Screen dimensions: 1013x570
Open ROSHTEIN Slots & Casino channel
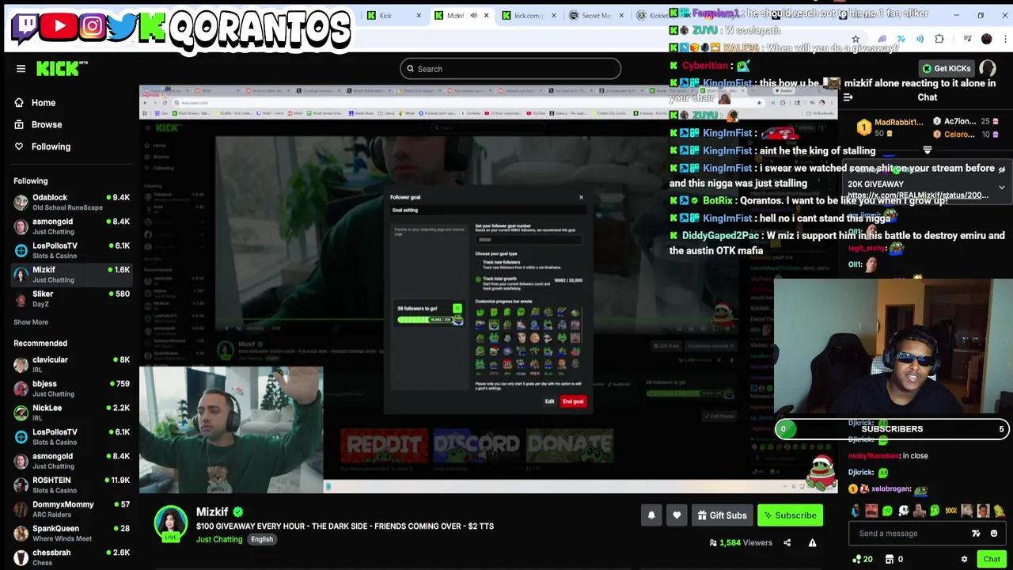pos(70,484)
